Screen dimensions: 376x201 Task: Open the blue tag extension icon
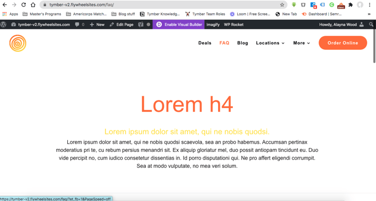tap(322, 4)
